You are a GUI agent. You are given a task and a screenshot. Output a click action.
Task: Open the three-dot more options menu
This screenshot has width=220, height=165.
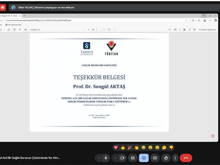[x=175, y=158]
